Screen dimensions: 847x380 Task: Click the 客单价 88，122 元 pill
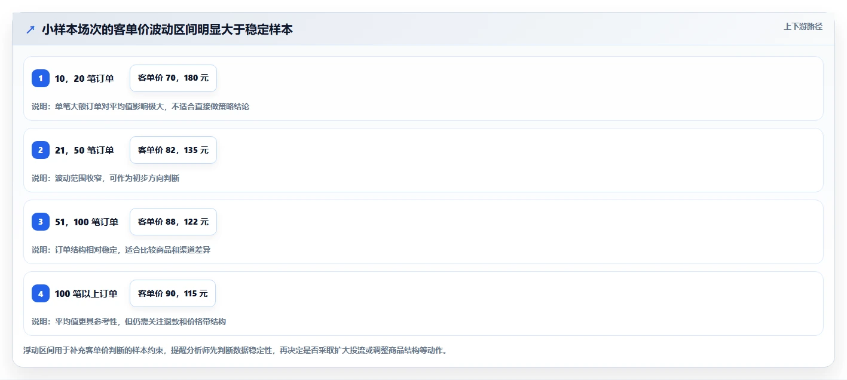click(x=173, y=222)
